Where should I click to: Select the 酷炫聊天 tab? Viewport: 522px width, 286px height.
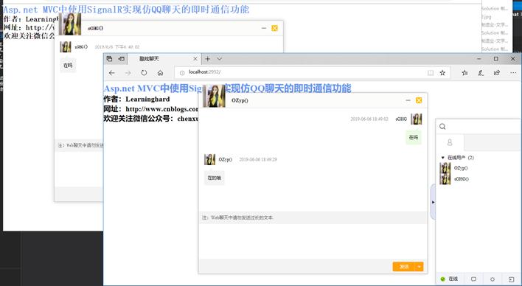(x=164, y=59)
